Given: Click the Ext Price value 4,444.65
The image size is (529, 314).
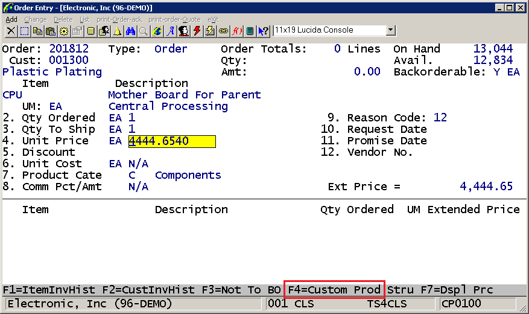Looking at the screenshot, I should (x=486, y=187).
